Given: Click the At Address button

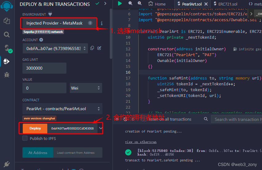Looking at the screenshot, I should [38, 153].
